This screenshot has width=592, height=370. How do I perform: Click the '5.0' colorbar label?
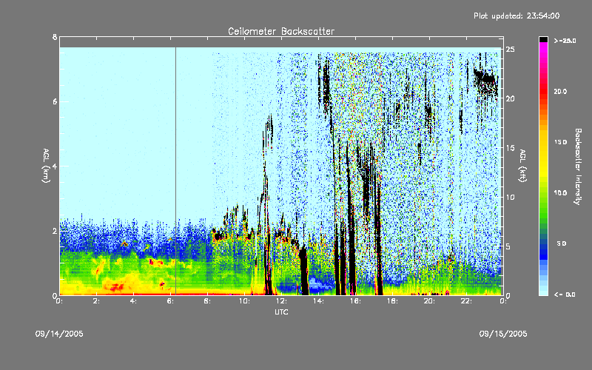coord(562,243)
